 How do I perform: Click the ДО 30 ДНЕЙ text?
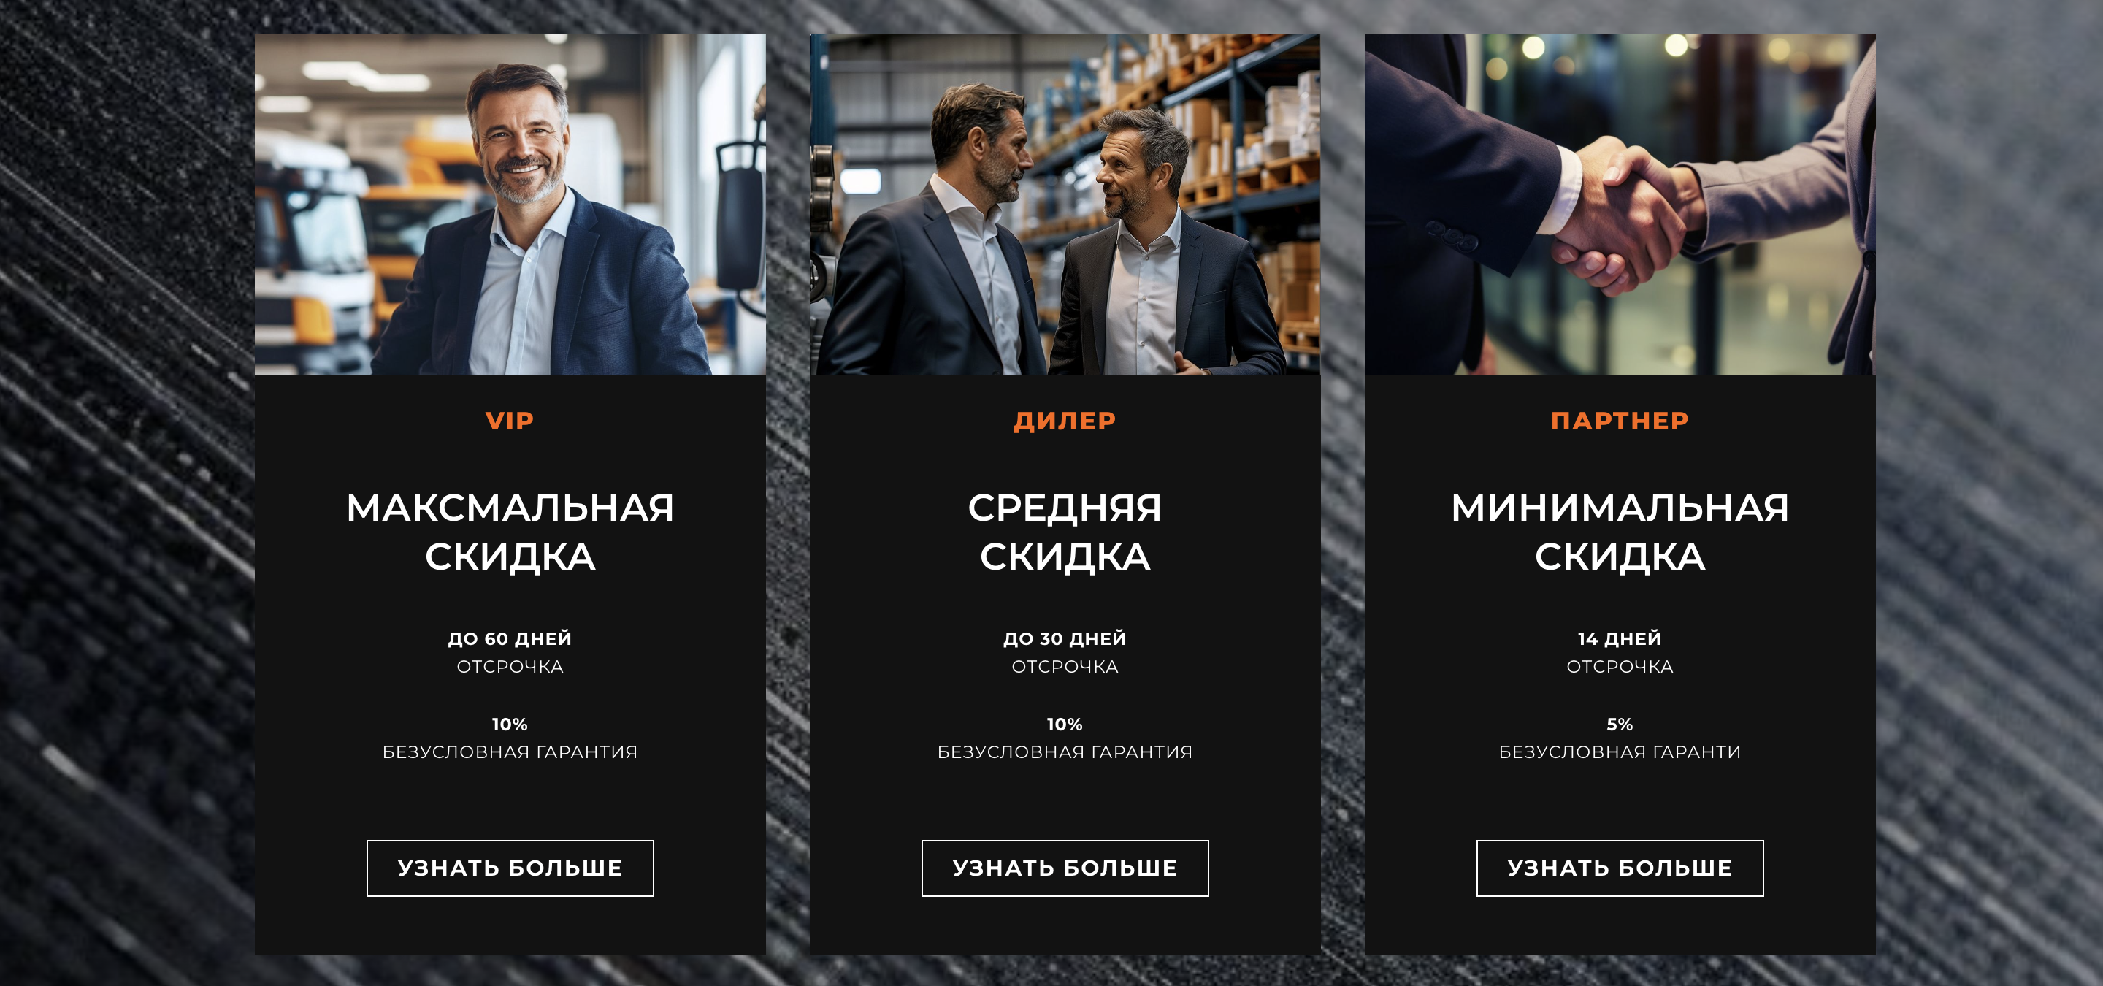click(x=1065, y=638)
